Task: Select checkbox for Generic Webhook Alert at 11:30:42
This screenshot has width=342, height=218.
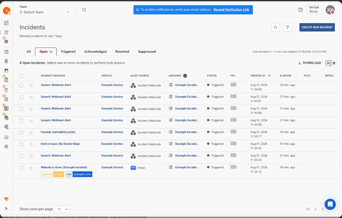Action: point(21,156)
